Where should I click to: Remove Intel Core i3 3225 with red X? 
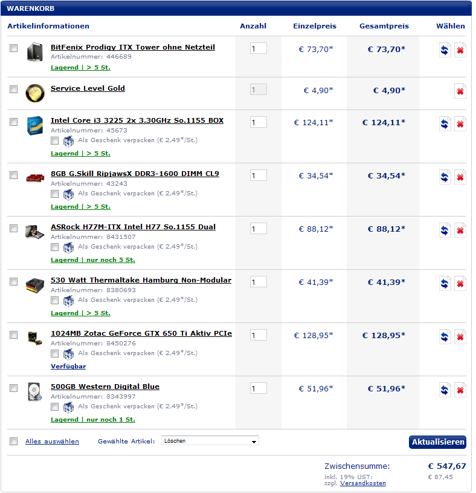pyautogui.click(x=460, y=123)
